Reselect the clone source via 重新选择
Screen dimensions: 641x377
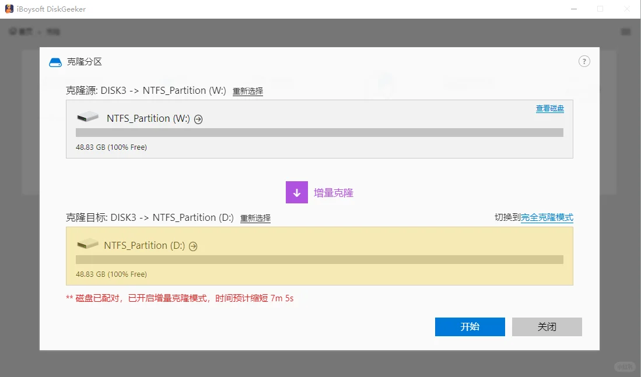point(248,91)
